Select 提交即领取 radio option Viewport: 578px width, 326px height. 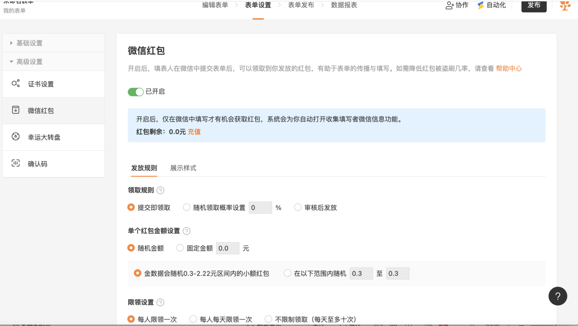click(x=131, y=207)
